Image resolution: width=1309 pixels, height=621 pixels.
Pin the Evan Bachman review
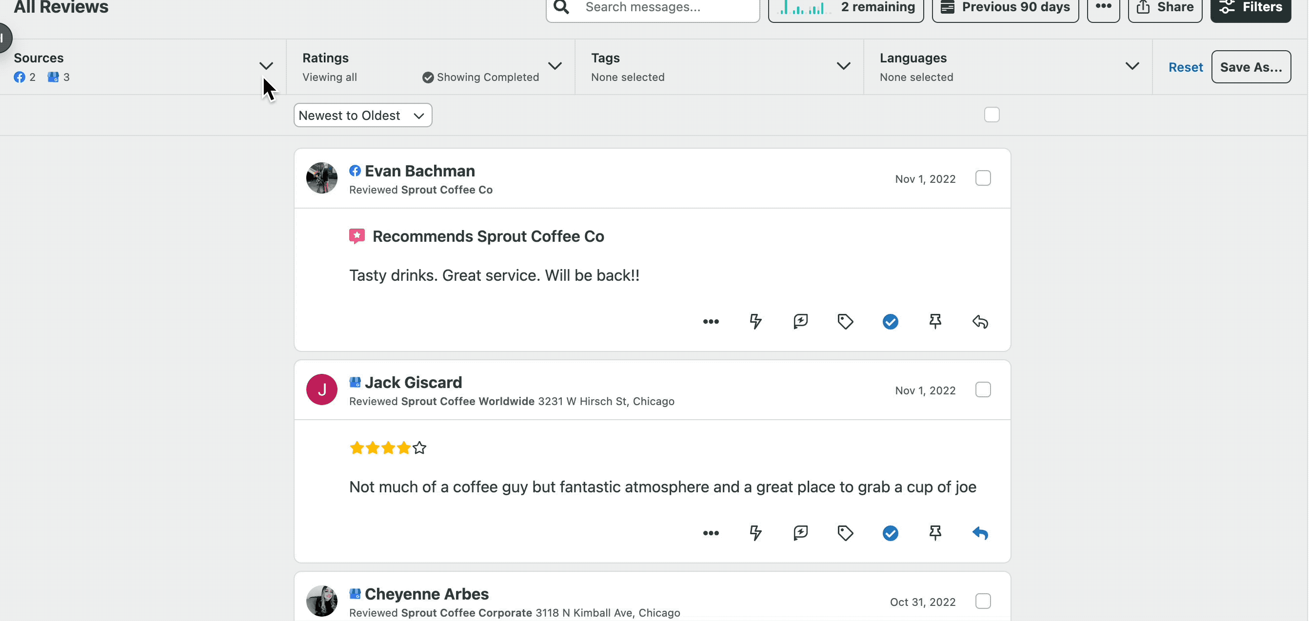[935, 321]
